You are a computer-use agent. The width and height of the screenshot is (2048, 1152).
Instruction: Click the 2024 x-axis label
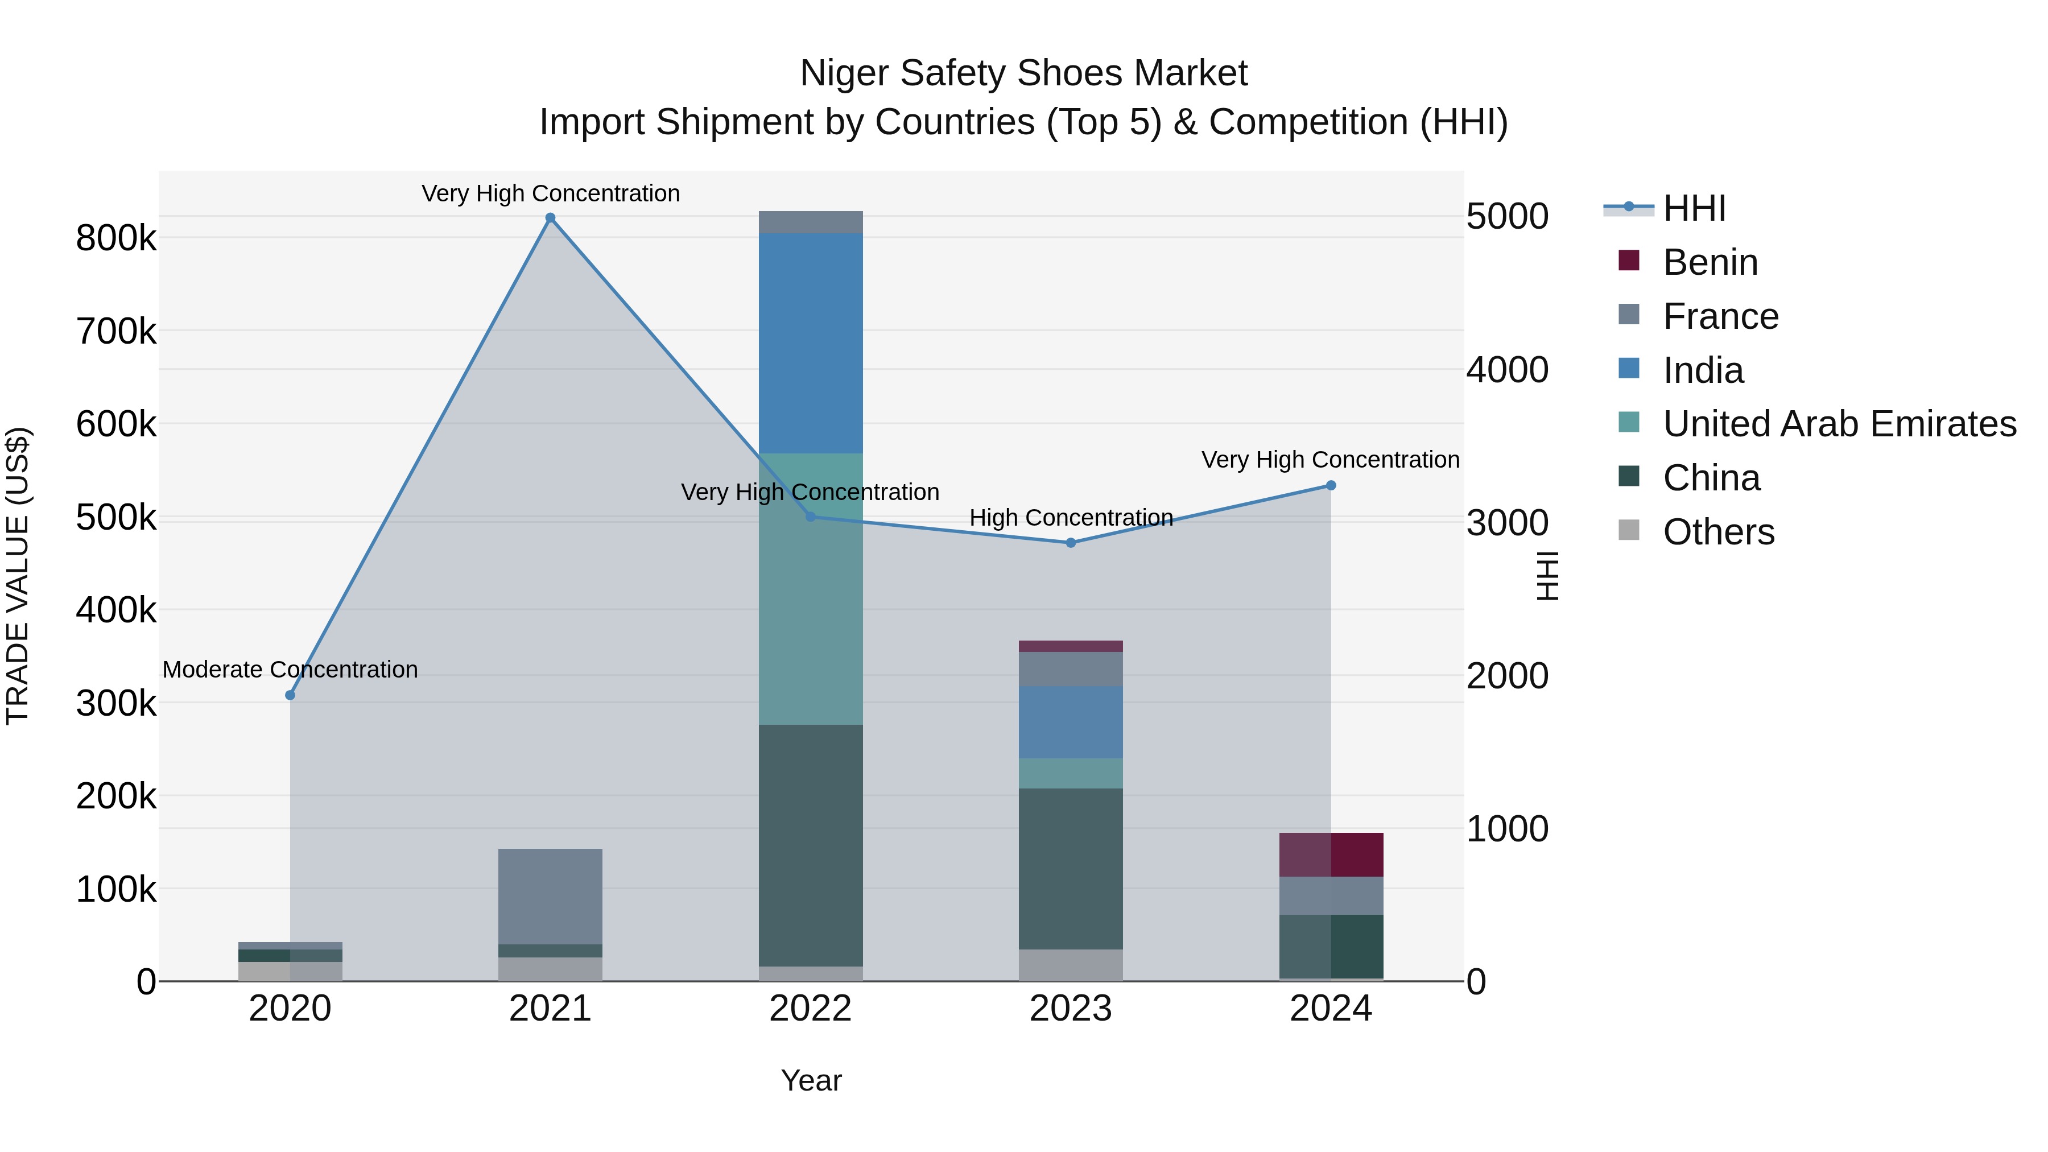tap(1331, 1009)
